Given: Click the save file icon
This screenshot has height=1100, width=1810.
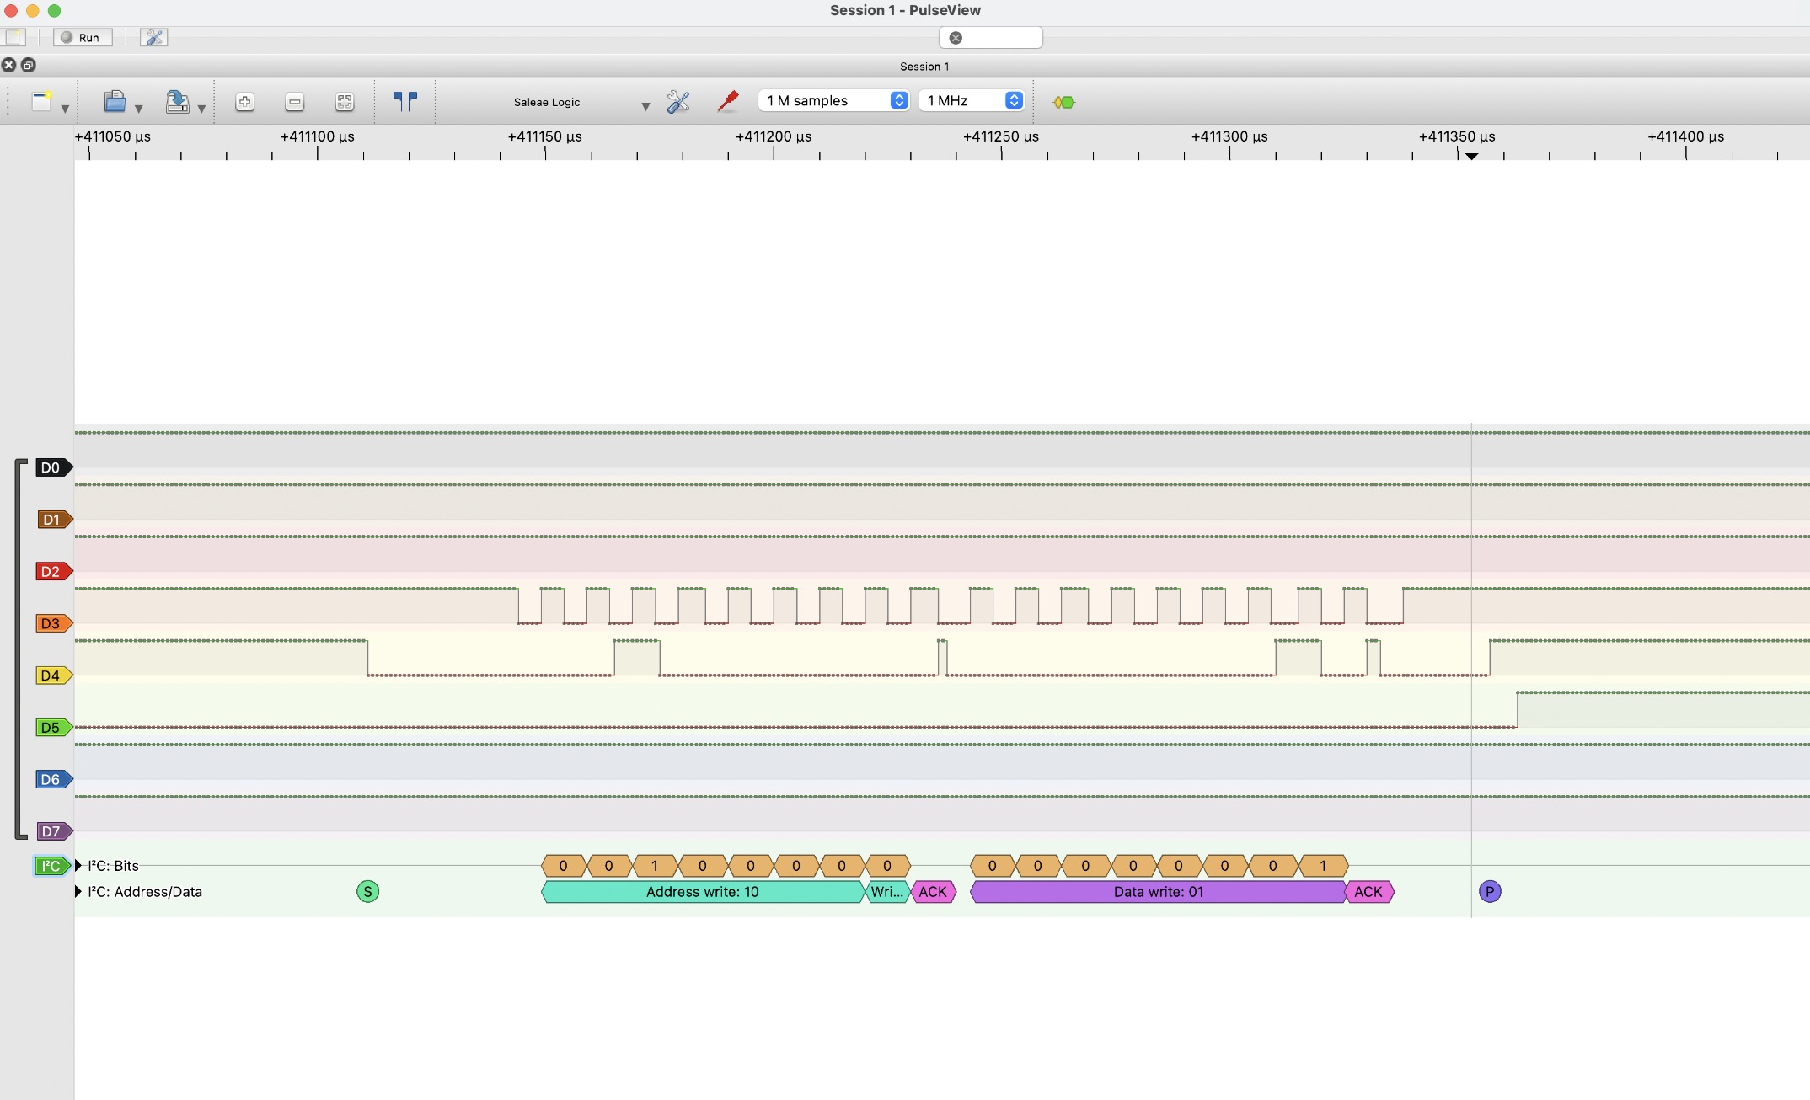Looking at the screenshot, I should (177, 102).
